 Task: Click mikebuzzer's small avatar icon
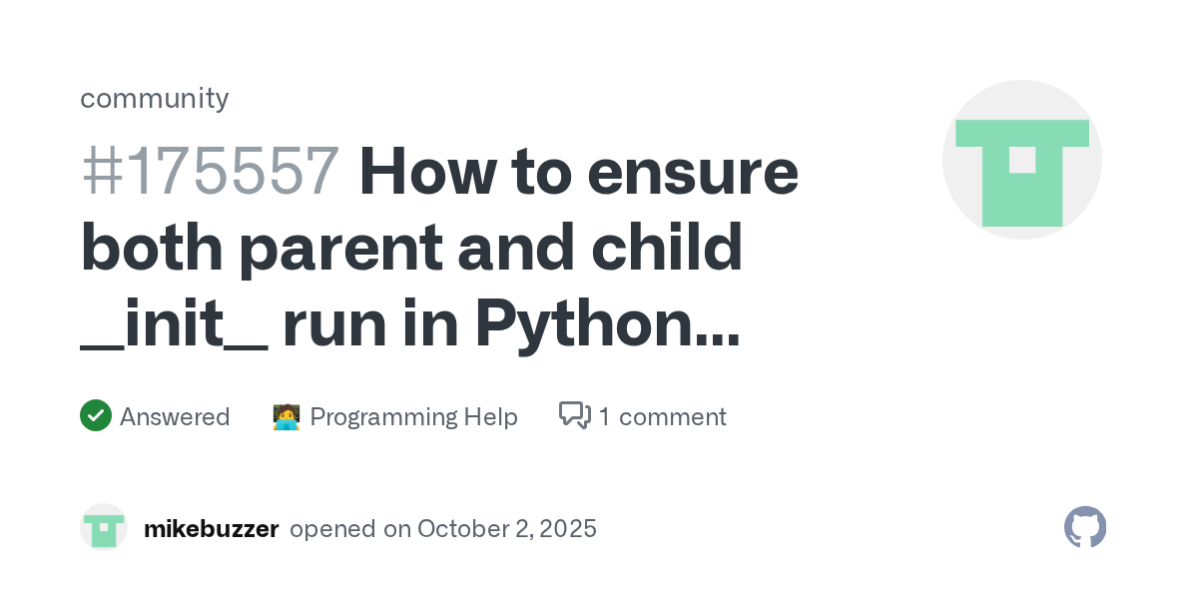click(104, 528)
